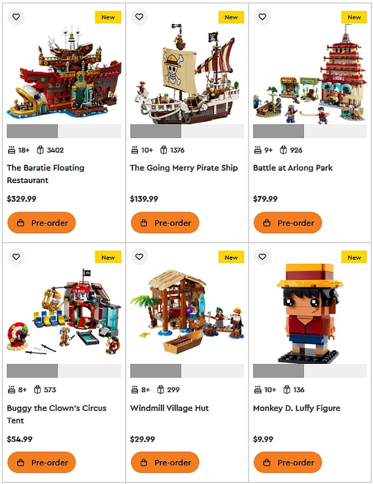This screenshot has width=373, height=484.
Task: Pre-order The Going Merry Pirate Ship
Action: coord(165,223)
